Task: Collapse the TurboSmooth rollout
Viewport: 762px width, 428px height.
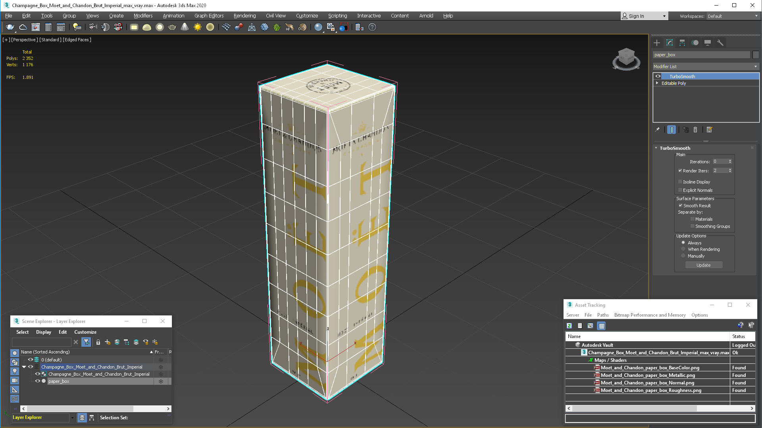Action: (x=656, y=148)
